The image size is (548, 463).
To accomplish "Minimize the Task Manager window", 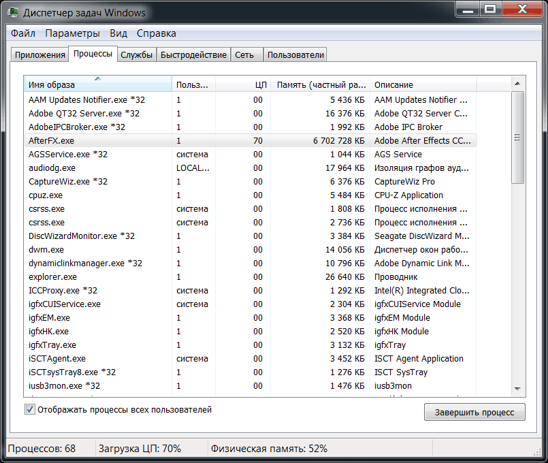I will (468, 9).
